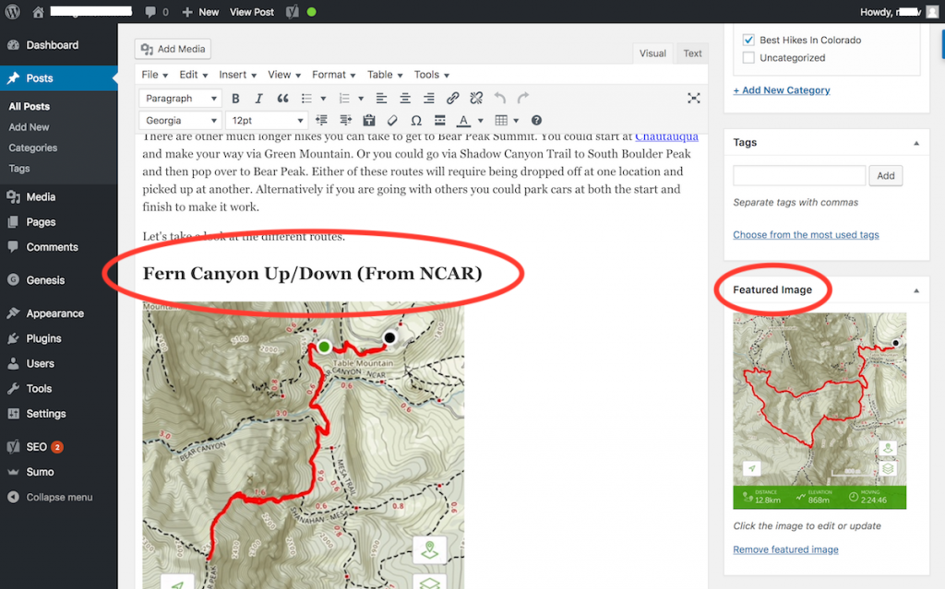
Task: Create a numbered list
Action: [x=344, y=98]
